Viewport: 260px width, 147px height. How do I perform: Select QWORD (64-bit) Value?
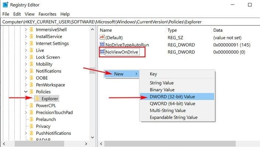pos(177,104)
